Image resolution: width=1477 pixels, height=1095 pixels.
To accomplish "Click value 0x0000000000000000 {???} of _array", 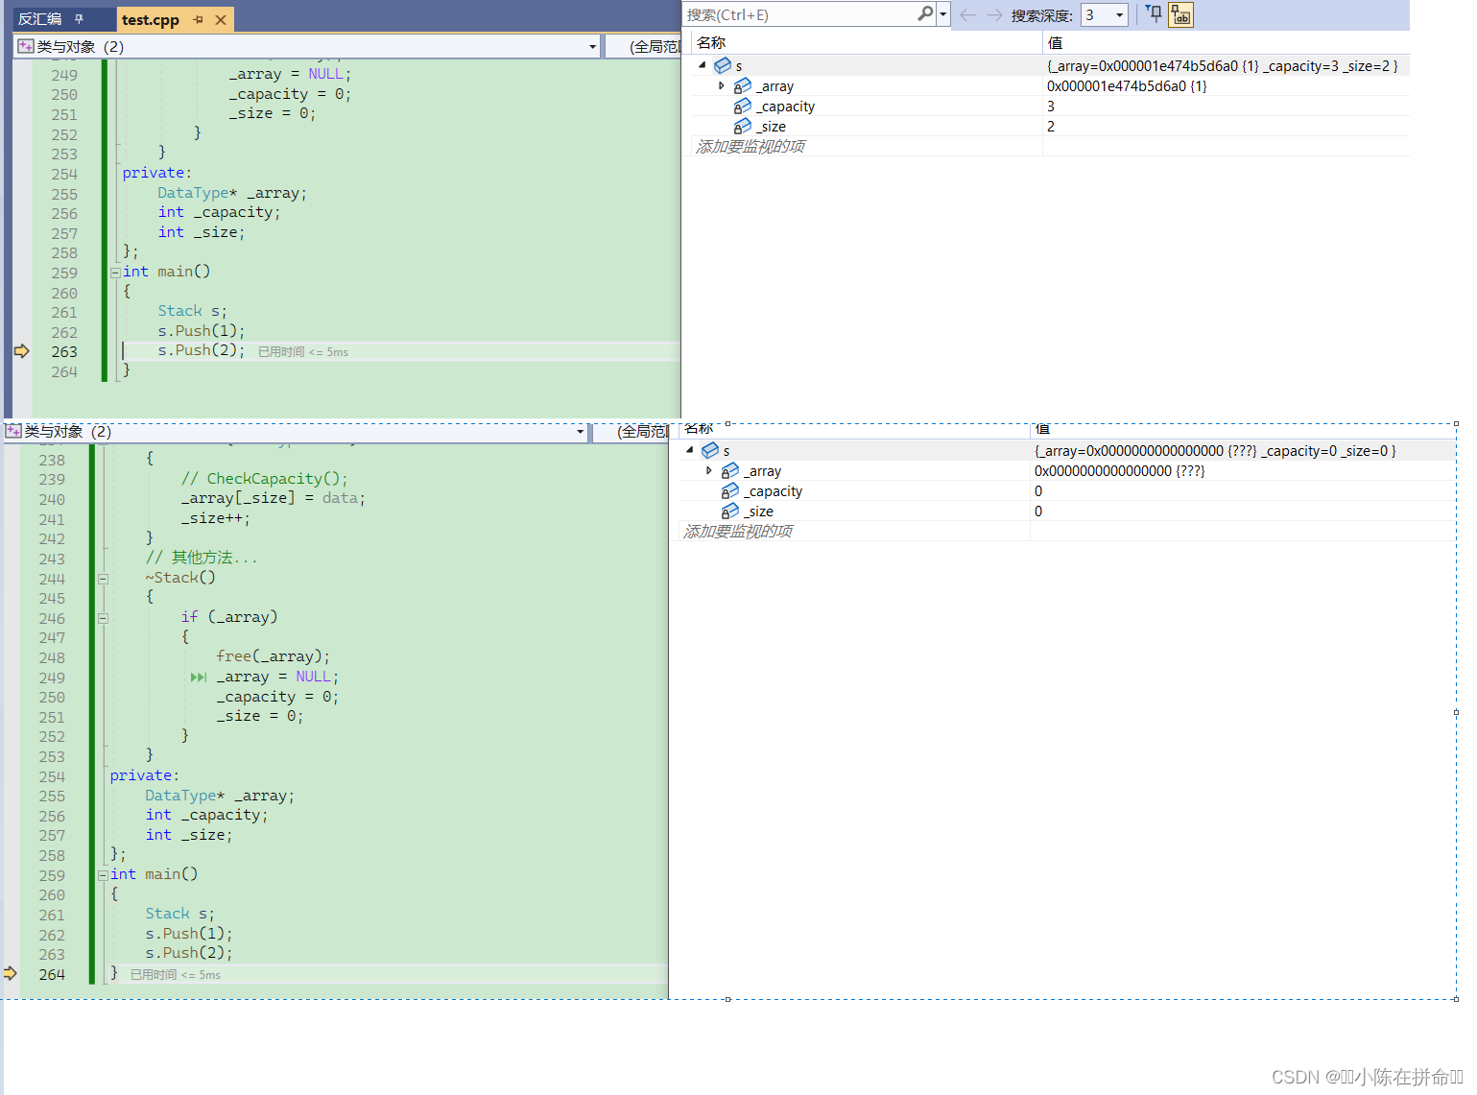I will point(1119,470).
